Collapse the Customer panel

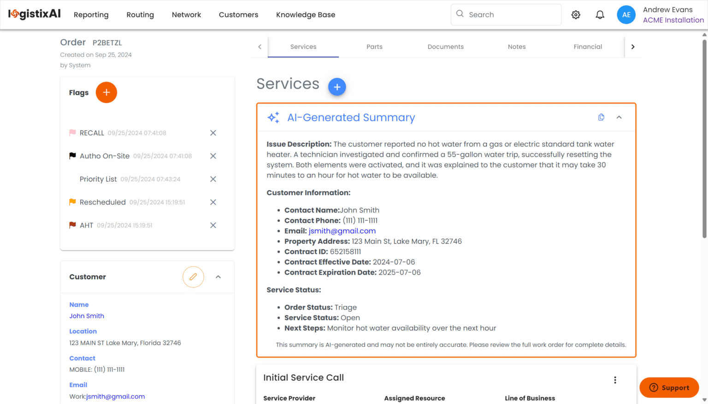[218, 277]
